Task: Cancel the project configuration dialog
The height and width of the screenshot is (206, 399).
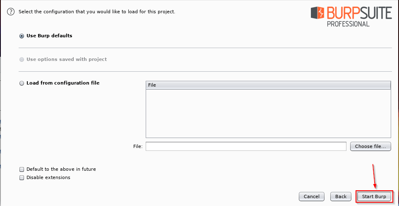Action: point(312,196)
